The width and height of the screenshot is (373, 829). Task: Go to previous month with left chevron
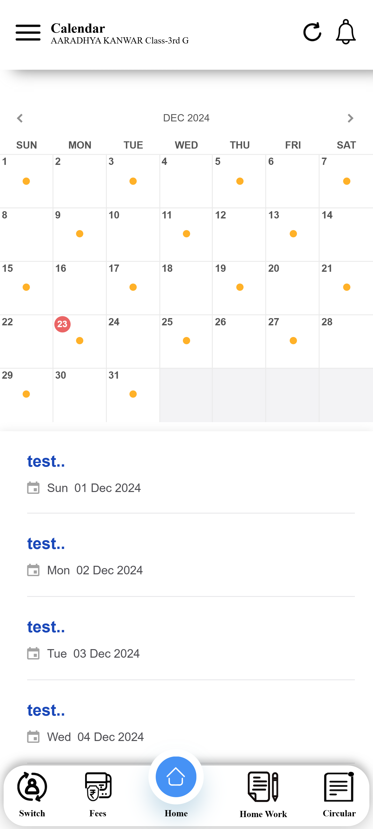pos(20,118)
